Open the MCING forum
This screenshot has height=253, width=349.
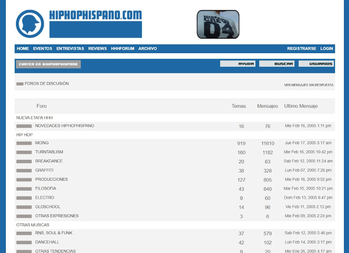point(42,143)
